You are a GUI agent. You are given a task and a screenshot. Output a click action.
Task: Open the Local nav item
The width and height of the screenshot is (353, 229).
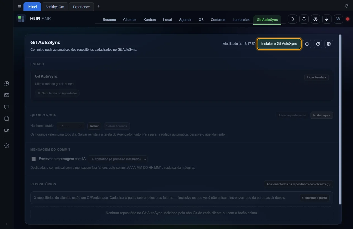(x=167, y=20)
